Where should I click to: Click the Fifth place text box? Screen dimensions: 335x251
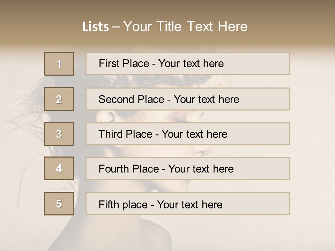tap(188, 204)
